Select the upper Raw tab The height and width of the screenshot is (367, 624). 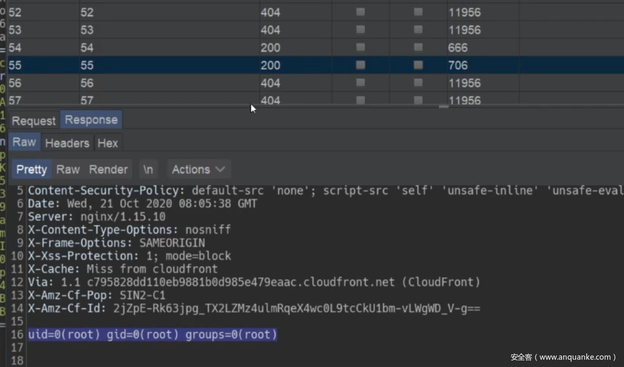pyautogui.click(x=24, y=142)
